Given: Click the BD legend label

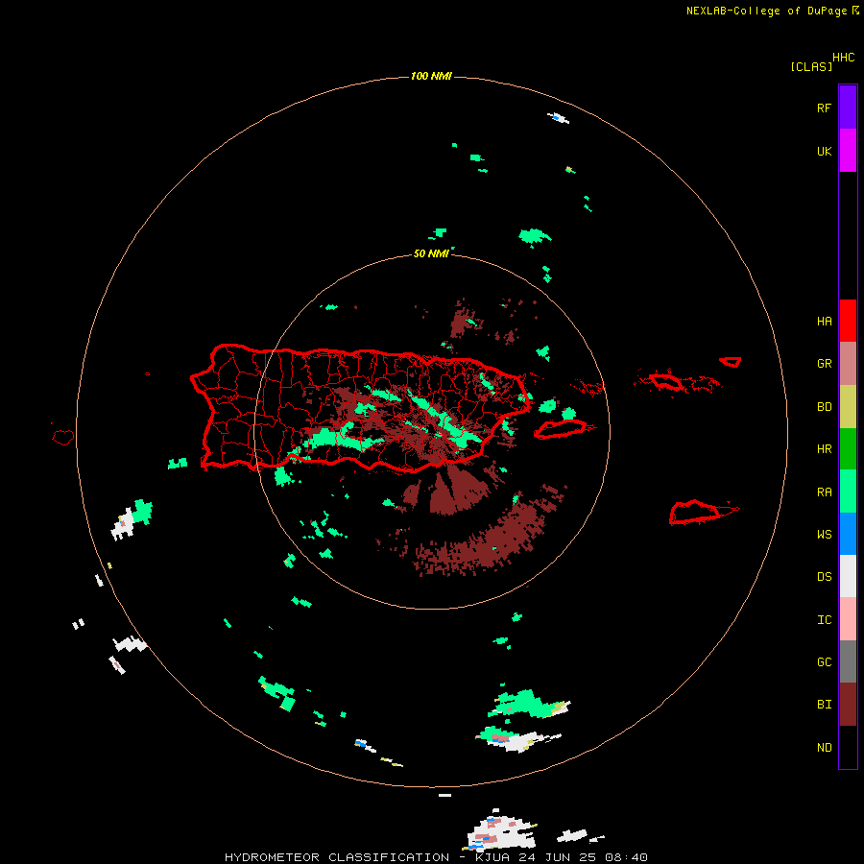Looking at the screenshot, I should tap(824, 407).
